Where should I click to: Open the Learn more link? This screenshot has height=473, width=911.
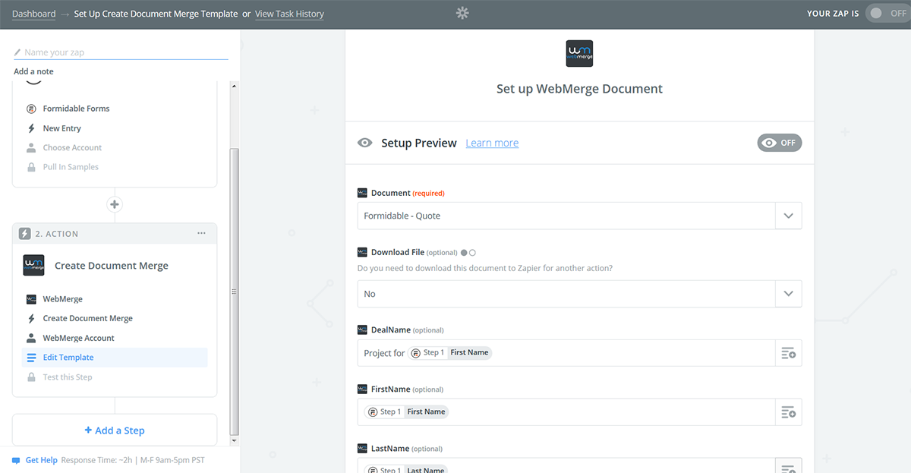coord(492,143)
